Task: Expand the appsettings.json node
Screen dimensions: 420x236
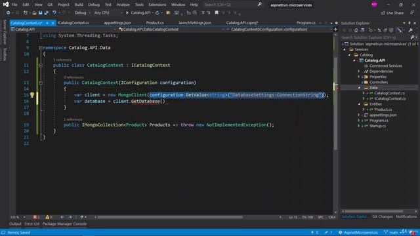Action: click(x=359, y=115)
